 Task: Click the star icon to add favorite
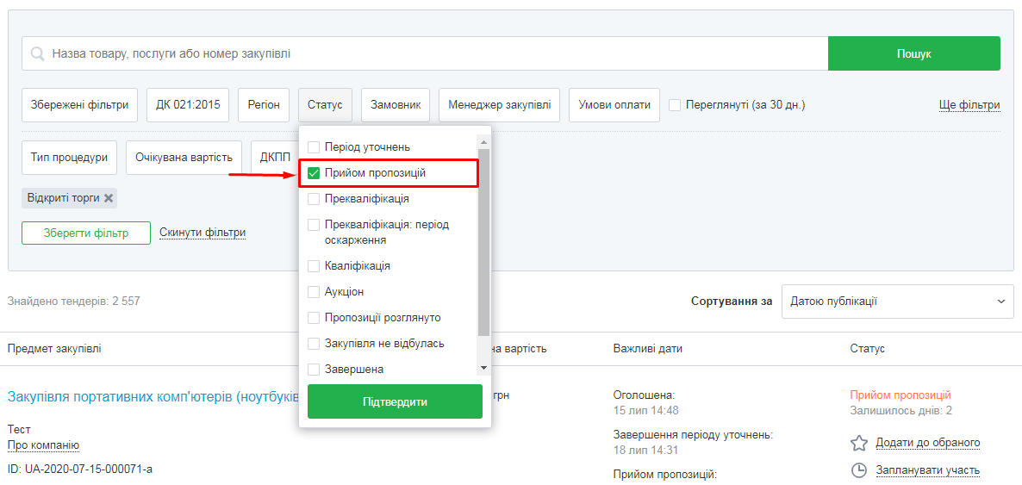tap(858, 443)
